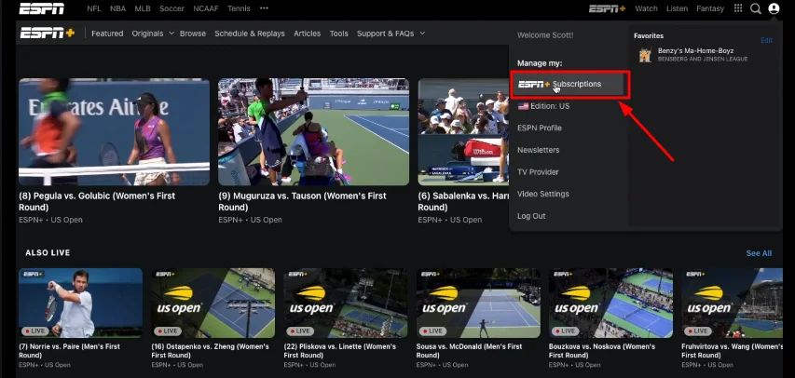Open Norrie vs. Paire live thumbnail
This screenshot has width=795, height=378.
pyautogui.click(x=80, y=303)
